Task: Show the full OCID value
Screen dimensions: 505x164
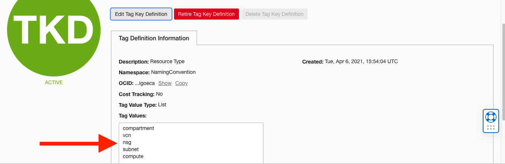Action: click(165, 83)
